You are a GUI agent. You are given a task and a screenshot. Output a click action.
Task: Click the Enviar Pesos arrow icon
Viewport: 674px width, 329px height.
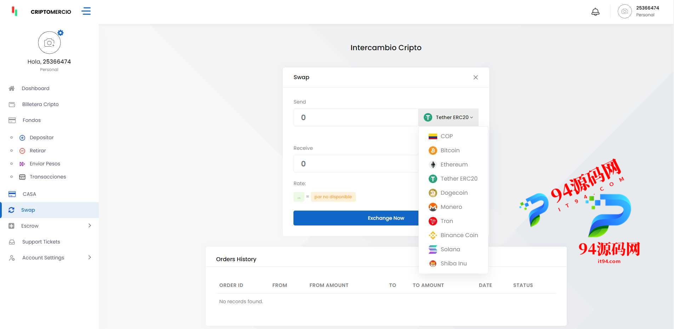pyautogui.click(x=22, y=164)
